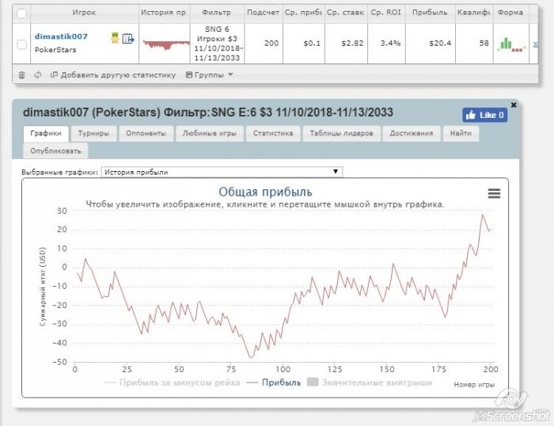This screenshot has height=426, width=554.
Task: Toggle the 'Прибыль' legend series
Action: pos(274,382)
